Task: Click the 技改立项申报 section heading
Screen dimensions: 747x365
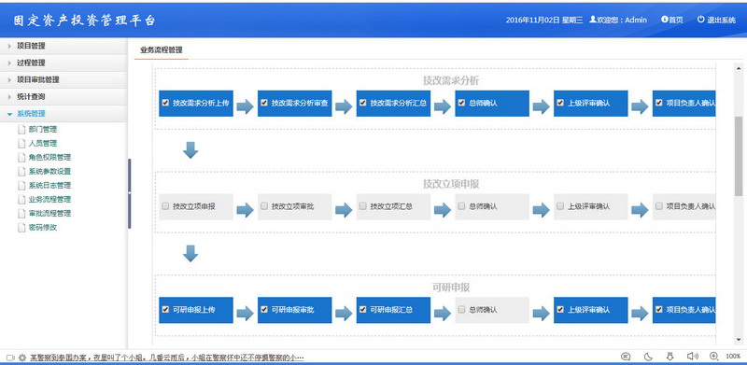Action: (x=451, y=184)
